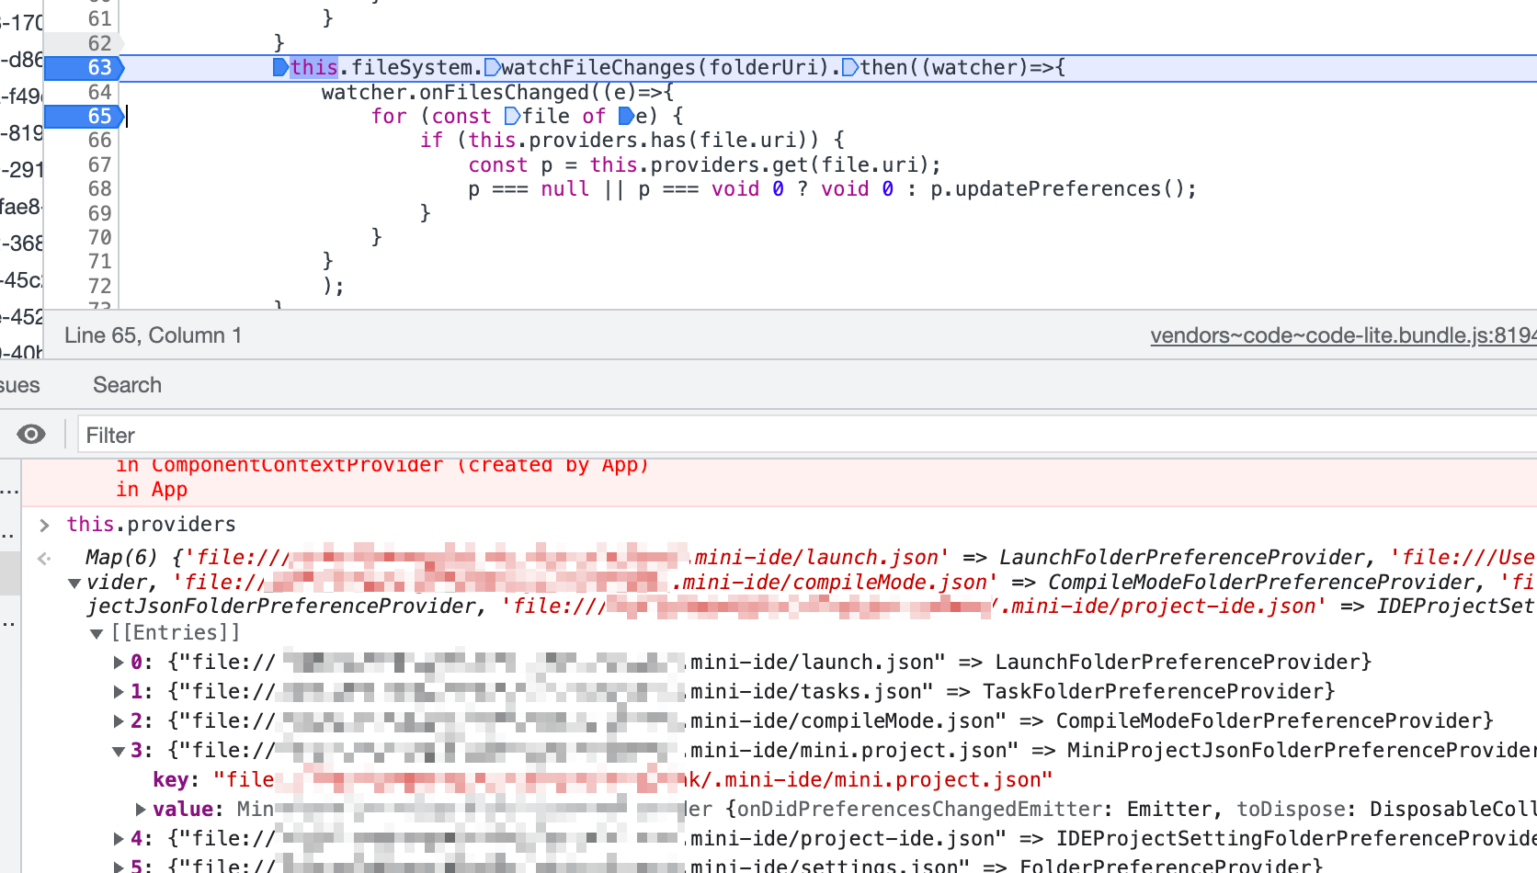Expand entry 1 mapping to TaskFolderPreferenceProvider
The height and width of the screenshot is (873, 1537).
[x=118, y=691]
